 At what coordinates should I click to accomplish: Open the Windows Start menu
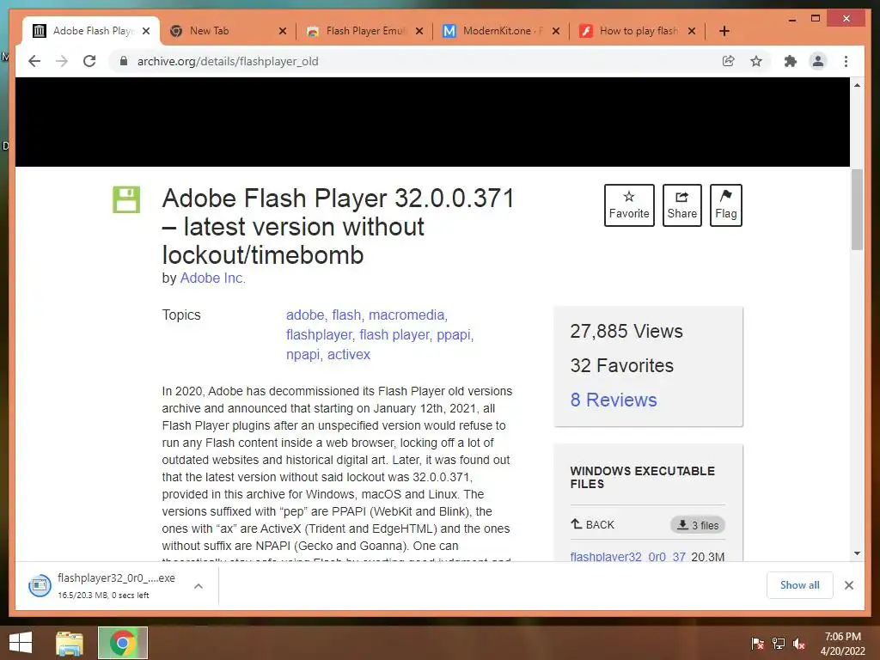click(21, 643)
